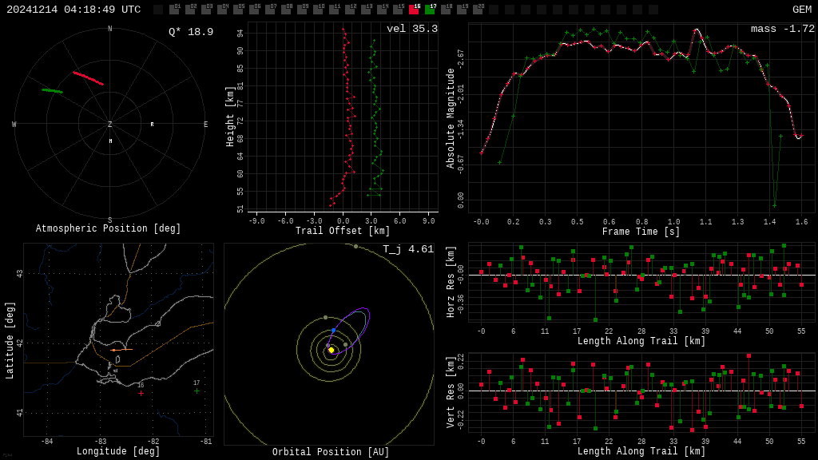This screenshot has width=818, height=460.
Task: Click the GEM shower label
Action: coord(802,10)
